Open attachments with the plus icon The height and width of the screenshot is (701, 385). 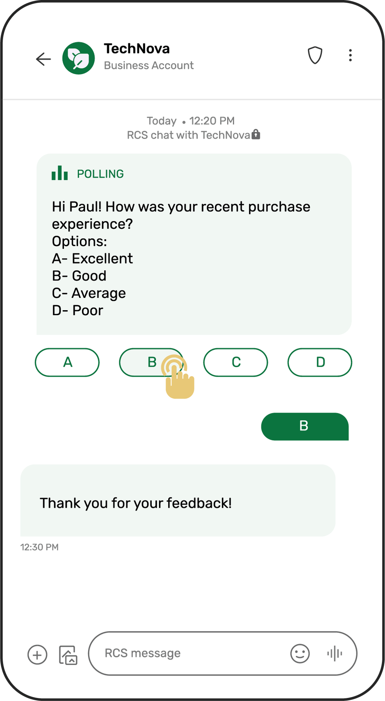37,655
